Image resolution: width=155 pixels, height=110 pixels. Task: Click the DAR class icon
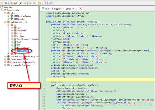coord(15,42)
